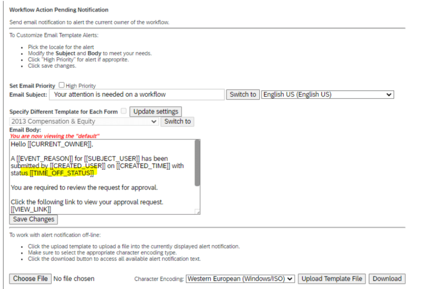Screen dimensions: 446x289
Task: Open the Character Encoding dropdown
Action: point(240,279)
